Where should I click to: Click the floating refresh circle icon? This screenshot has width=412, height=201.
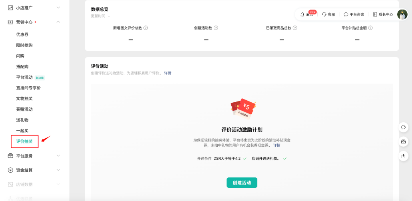click(403, 127)
